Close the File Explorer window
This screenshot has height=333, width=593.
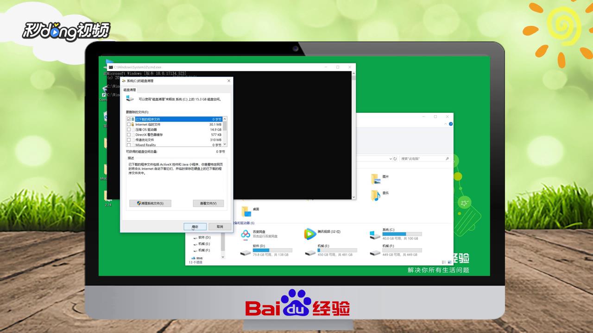click(448, 117)
